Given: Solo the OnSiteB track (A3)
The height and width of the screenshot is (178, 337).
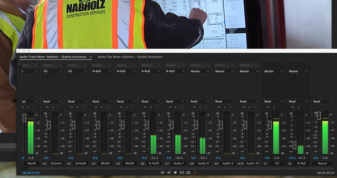Looking at the screenshot, I should click(77, 107).
